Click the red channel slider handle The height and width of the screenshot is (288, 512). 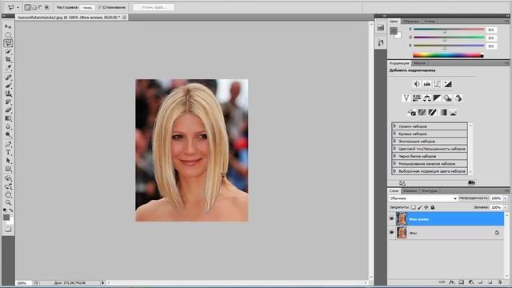pos(445,32)
